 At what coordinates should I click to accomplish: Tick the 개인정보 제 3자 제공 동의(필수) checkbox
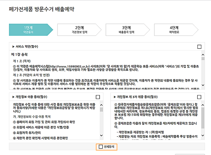pyautogui.click(x=199, y=97)
